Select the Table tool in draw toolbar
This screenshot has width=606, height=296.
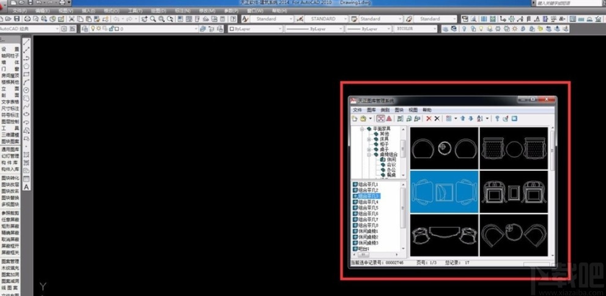[x=27, y=179]
